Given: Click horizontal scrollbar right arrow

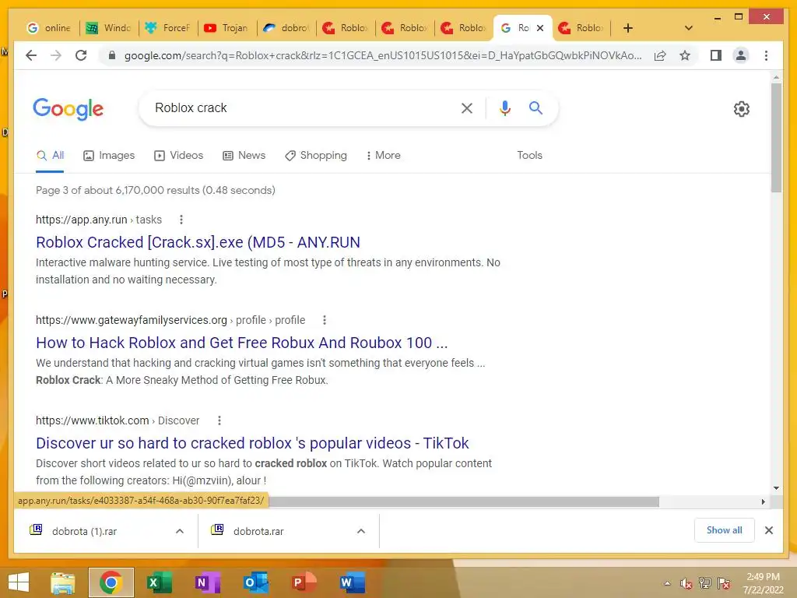Looking at the screenshot, I should [763, 502].
